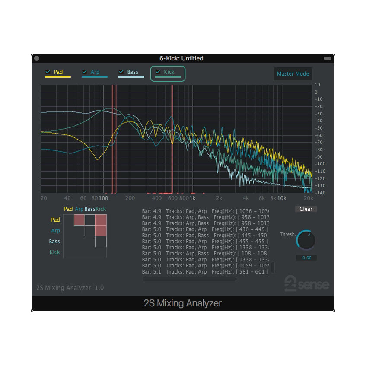Toggle the Pad track checkbox

(48, 72)
